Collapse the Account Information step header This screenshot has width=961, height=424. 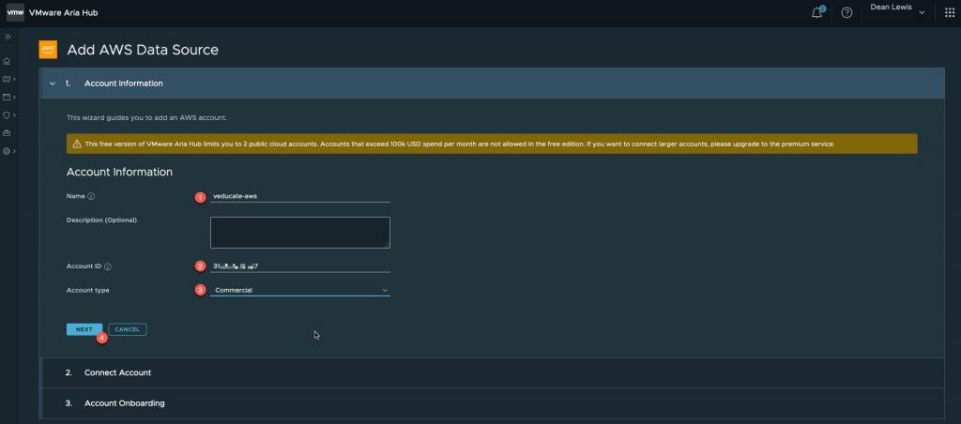pos(492,83)
